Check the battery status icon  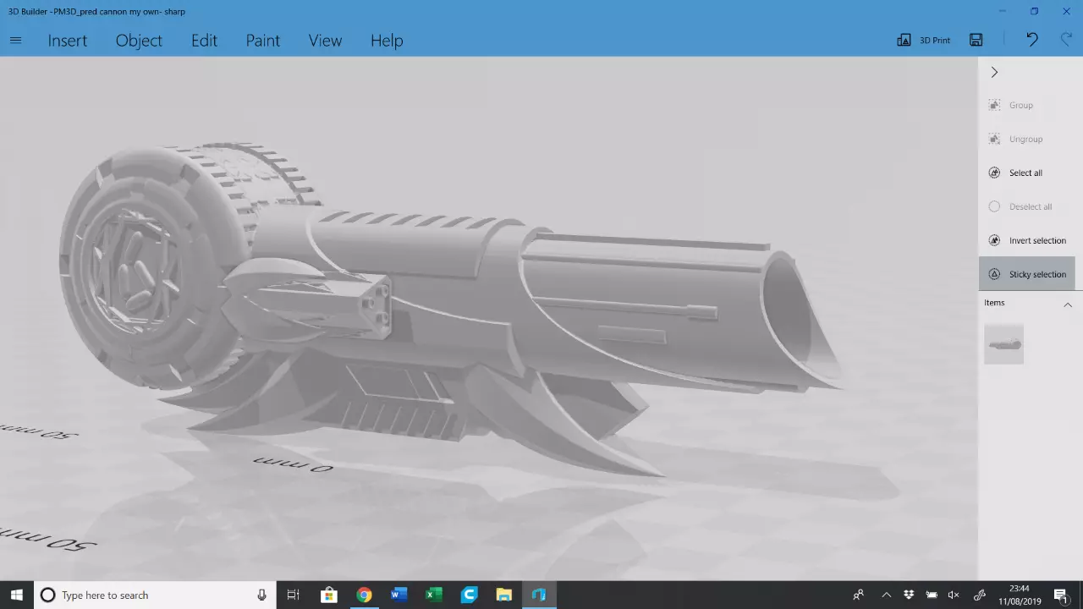[932, 595]
